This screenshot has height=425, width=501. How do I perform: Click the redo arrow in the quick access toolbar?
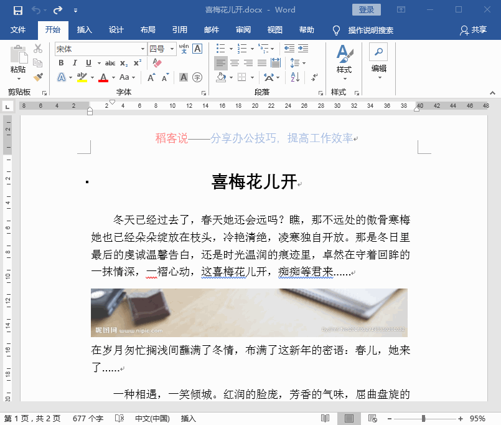click(x=58, y=10)
